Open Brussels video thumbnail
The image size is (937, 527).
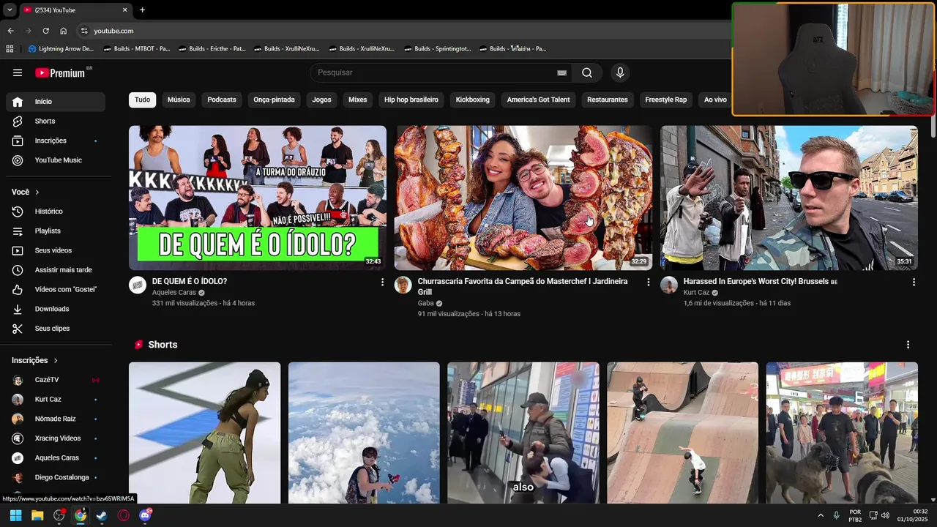point(789,198)
